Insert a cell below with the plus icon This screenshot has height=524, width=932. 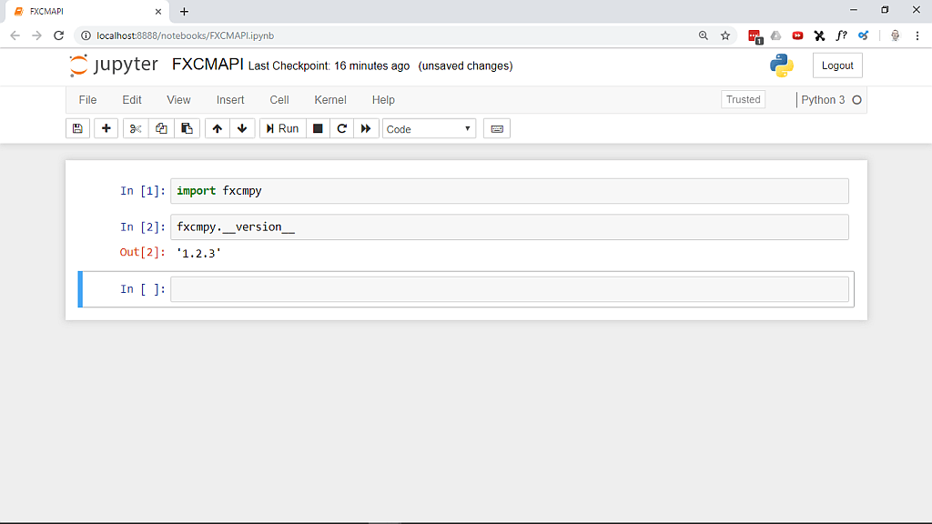(106, 128)
